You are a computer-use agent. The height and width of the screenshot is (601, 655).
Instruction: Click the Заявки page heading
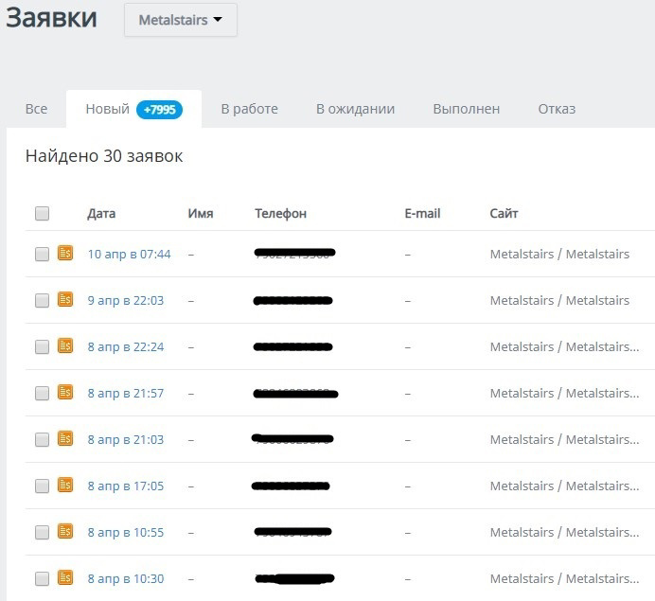click(x=51, y=18)
